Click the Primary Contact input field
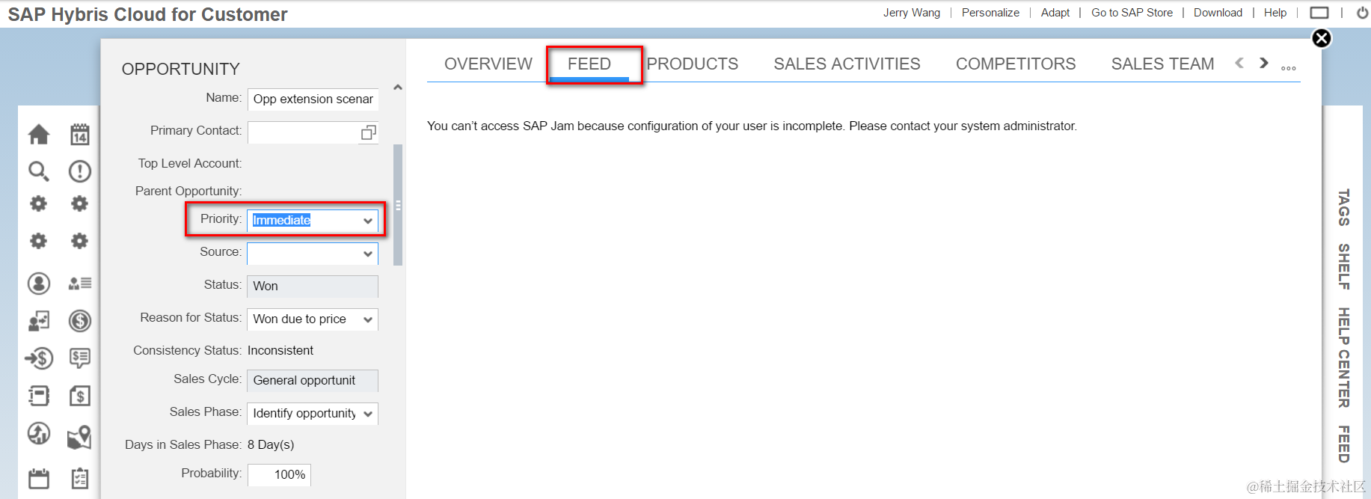Image resolution: width=1371 pixels, height=499 pixels. [x=313, y=132]
